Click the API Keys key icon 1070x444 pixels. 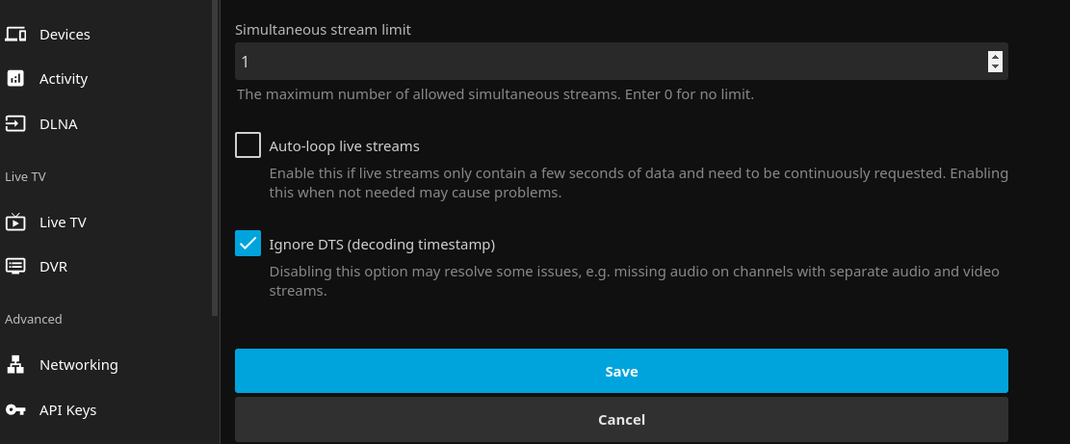(x=15, y=410)
